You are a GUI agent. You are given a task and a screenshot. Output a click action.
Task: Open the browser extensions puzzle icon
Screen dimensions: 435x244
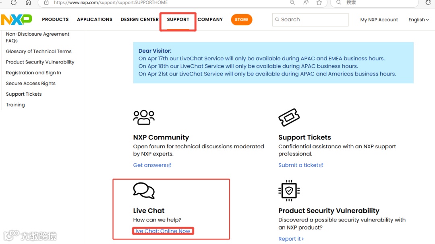click(x=428, y=2)
